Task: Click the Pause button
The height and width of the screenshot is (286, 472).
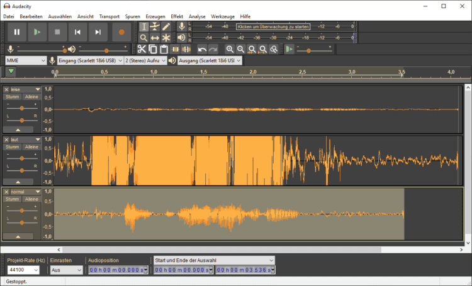Action: tap(17, 32)
